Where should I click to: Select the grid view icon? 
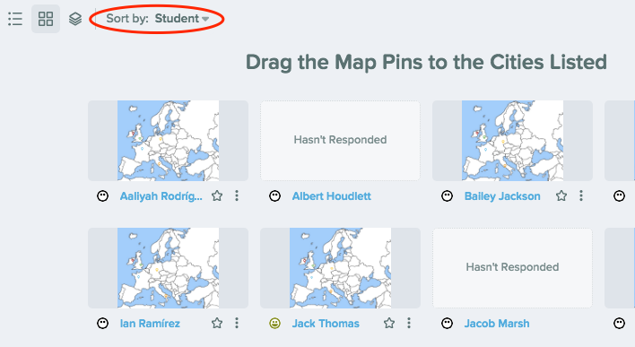pos(46,19)
